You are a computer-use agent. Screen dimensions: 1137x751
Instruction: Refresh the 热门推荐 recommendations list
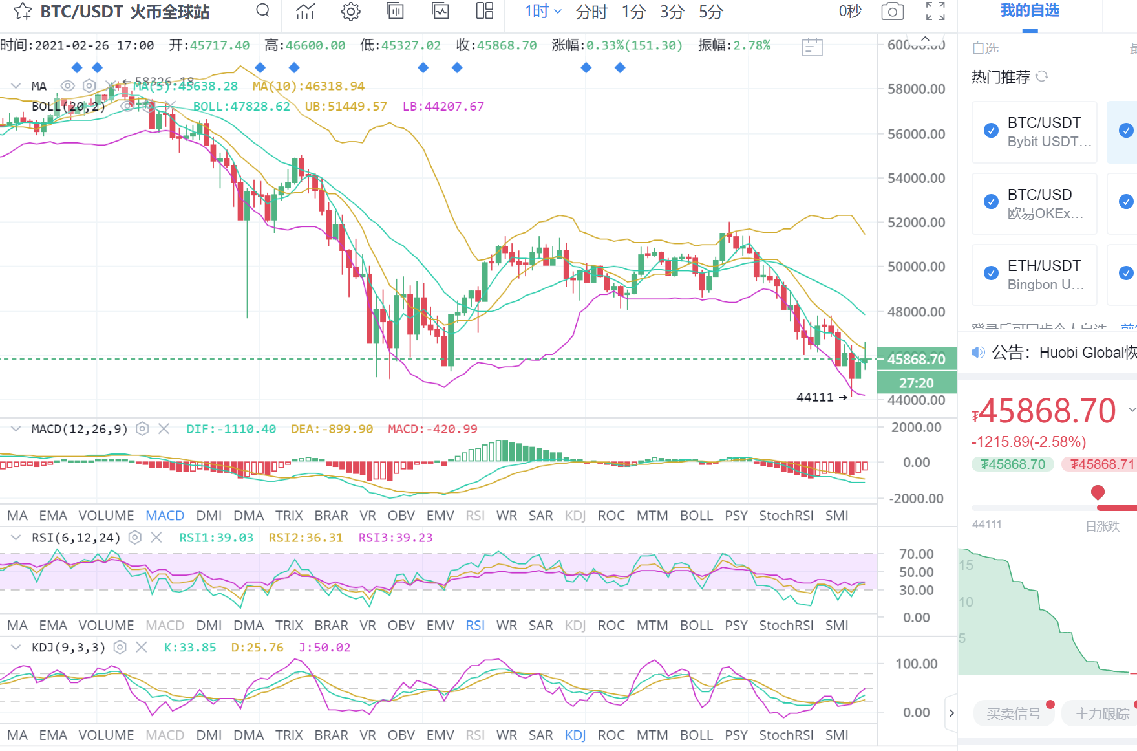[1042, 76]
